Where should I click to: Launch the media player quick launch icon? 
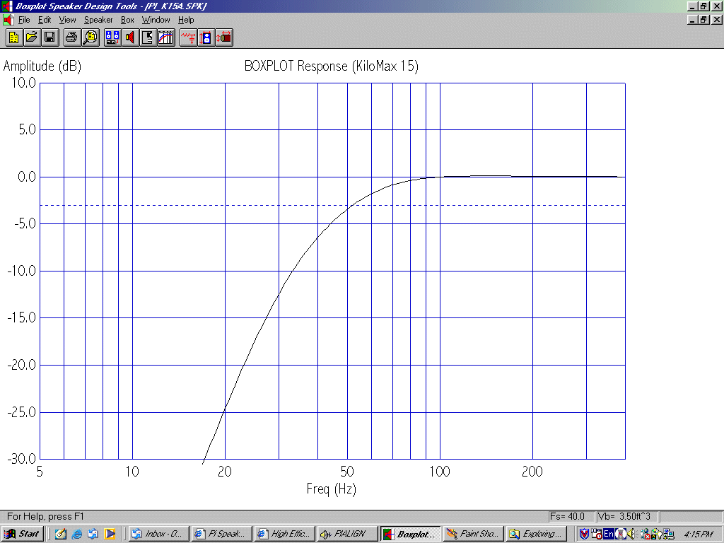110,534
